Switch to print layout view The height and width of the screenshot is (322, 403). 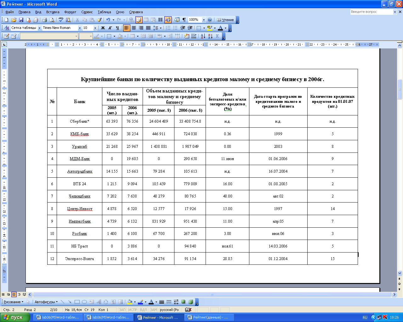pos(14,295)
